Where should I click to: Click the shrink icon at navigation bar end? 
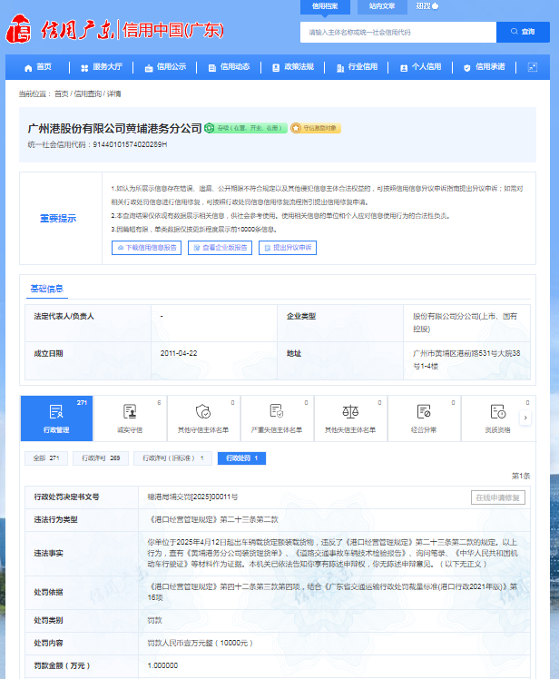(x=533, y=67)
